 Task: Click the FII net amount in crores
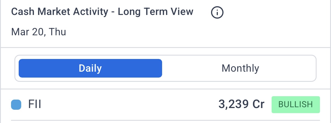241,105
